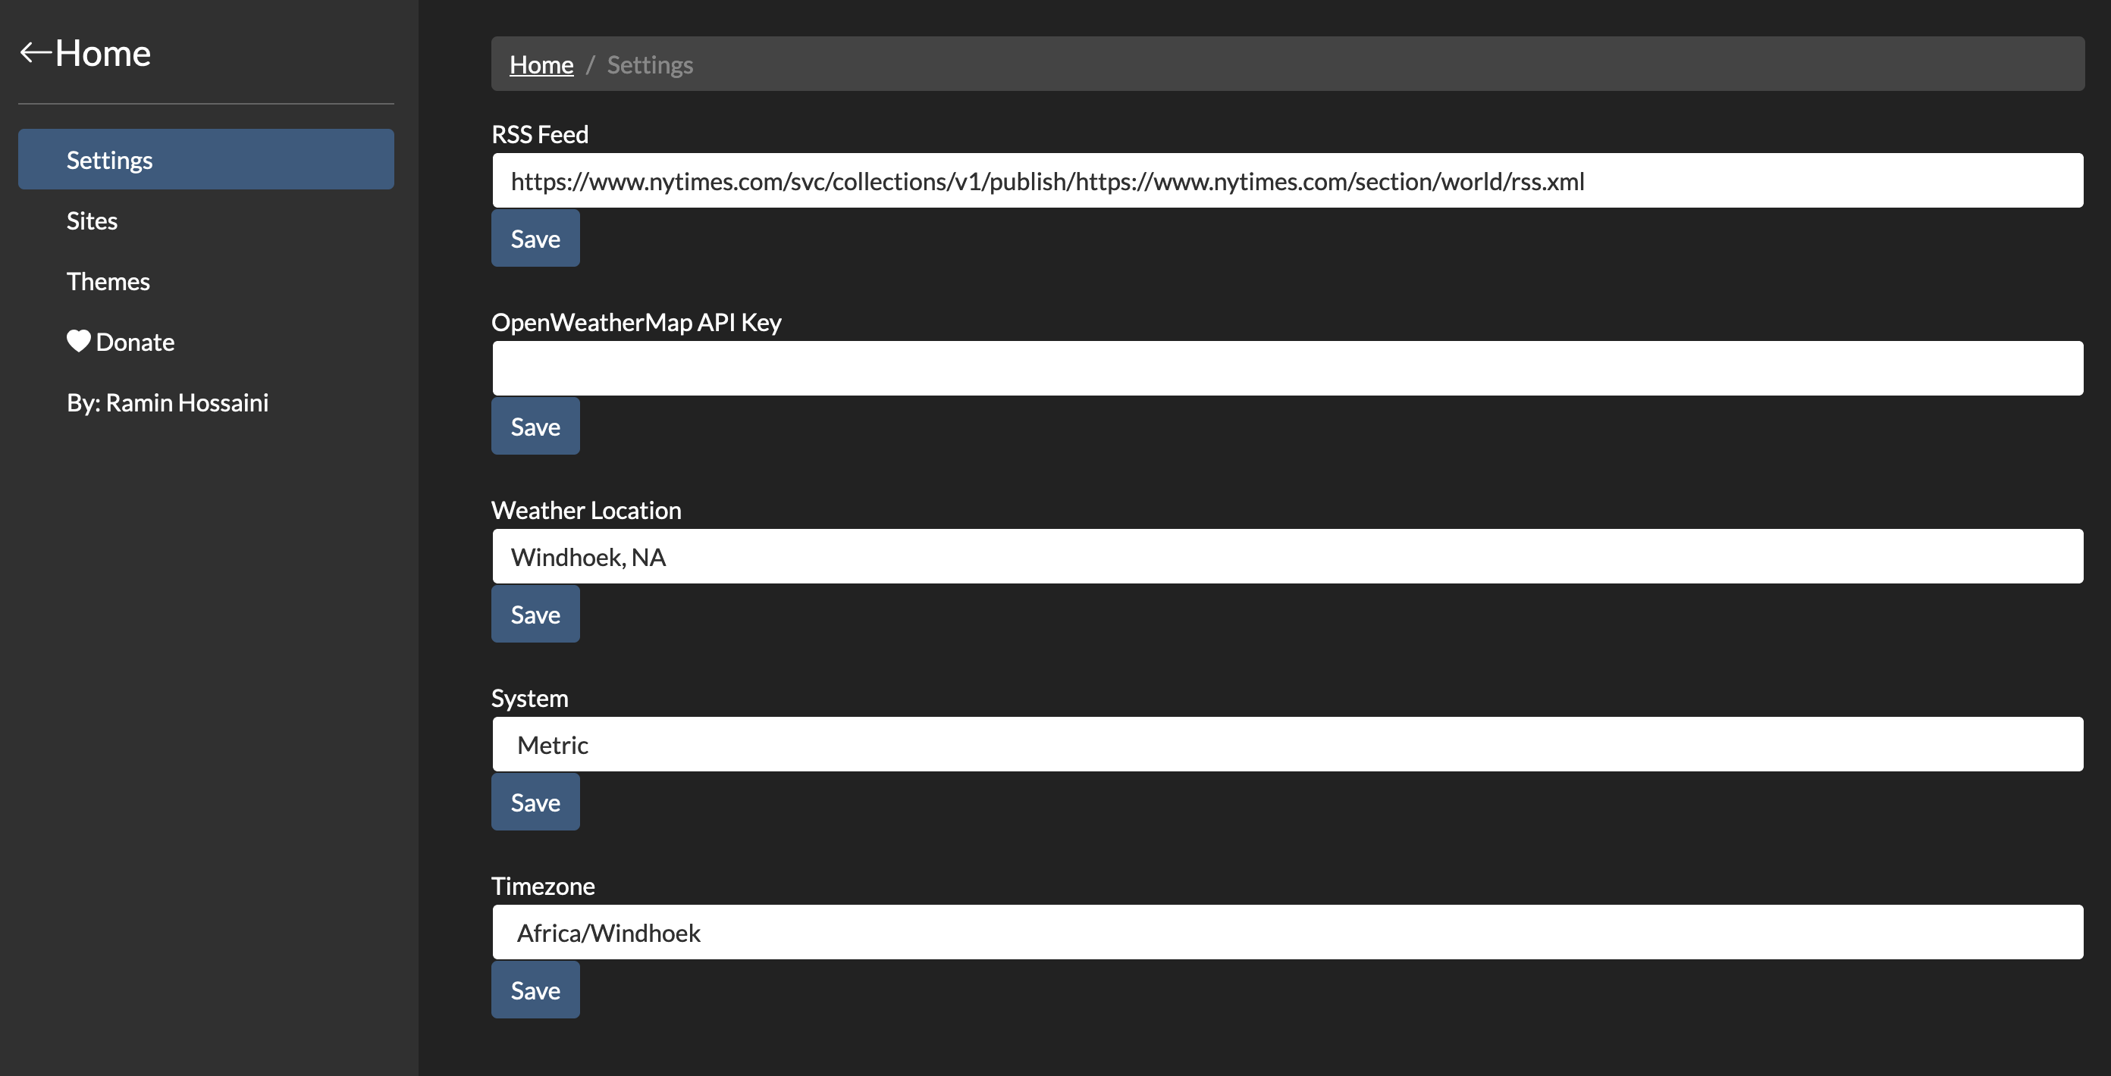Click the System label
2111x1076 pixels.
point(529,698)
